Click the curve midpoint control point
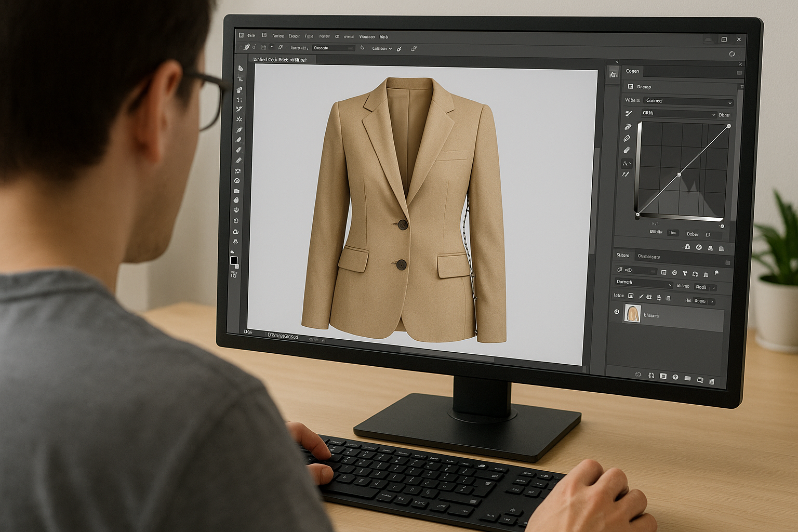The width and height of the screenshot is (798, 532). (x=679, y=175)
